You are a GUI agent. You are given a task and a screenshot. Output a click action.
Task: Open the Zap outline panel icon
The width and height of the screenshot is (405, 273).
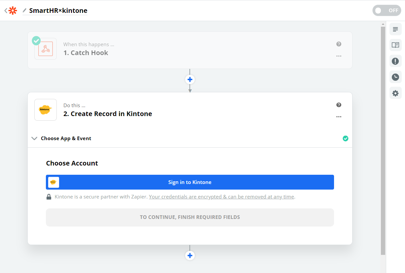tap(395, 29)
